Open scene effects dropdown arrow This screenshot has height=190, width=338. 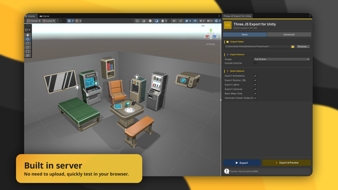(x=190, y=21)
